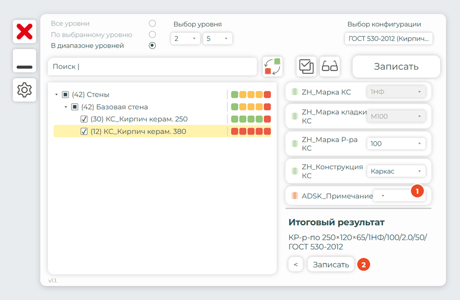Screen dimensions: 460x300
Task: Open the end level dropdown showing 5
Action: (x=218, y=39)
